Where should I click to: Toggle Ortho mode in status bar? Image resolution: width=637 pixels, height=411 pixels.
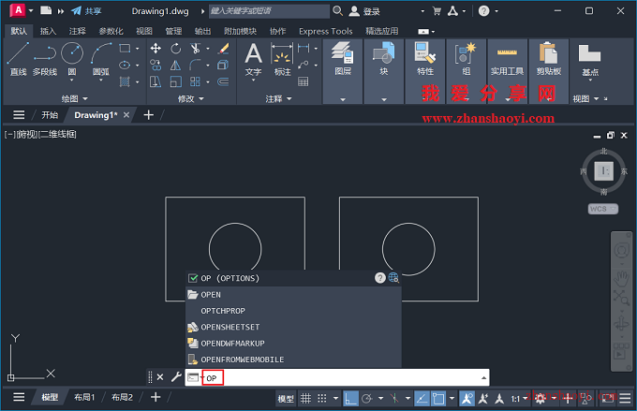pos(350,399)
